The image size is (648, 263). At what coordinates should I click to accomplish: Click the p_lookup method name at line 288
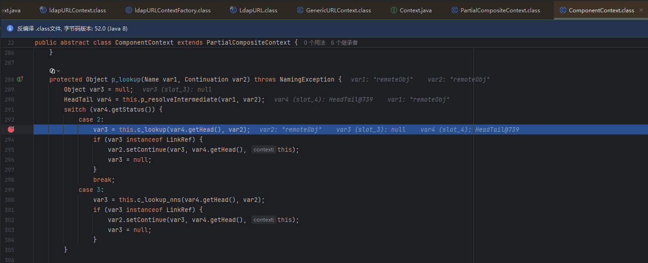(x=126, y=79)
